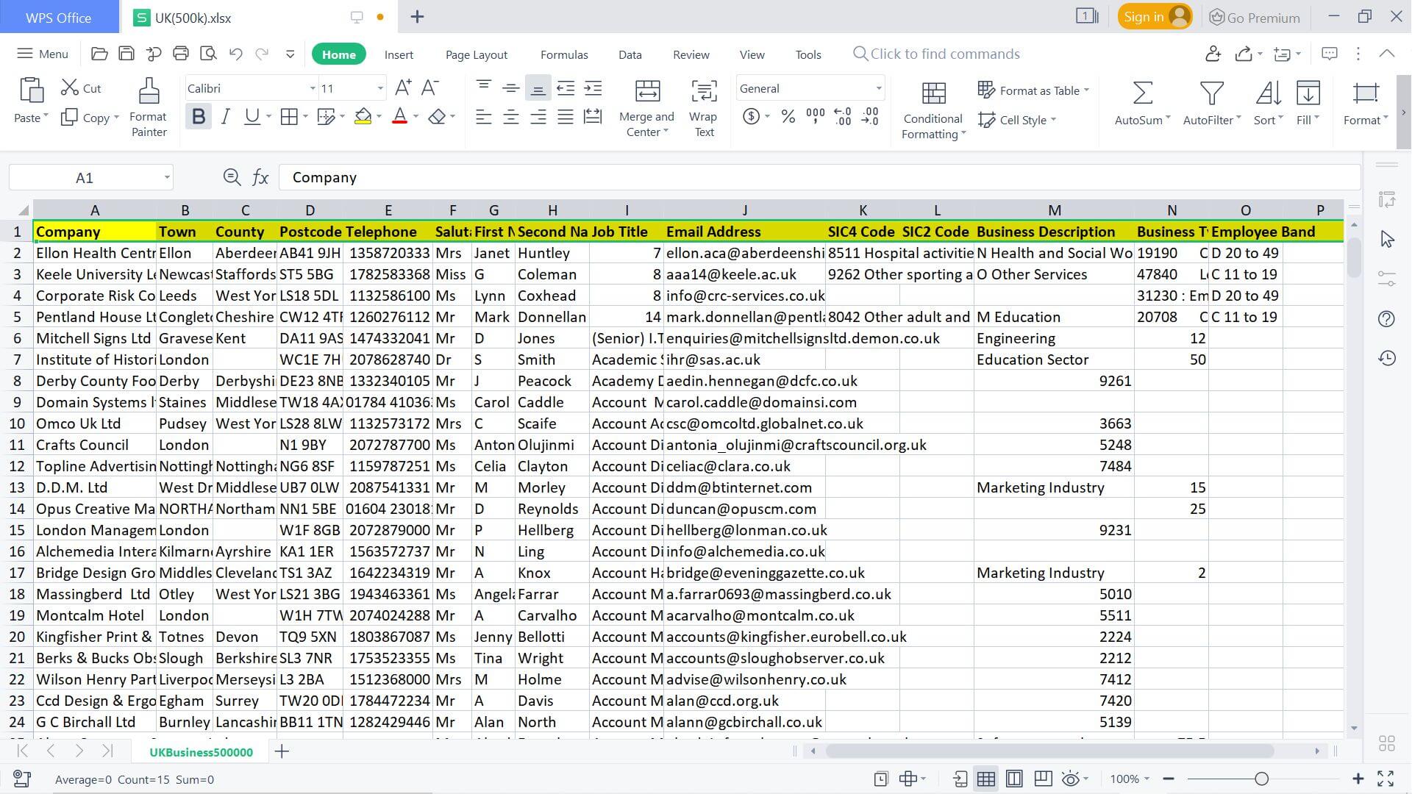This screenshot has height=794, width=1412.
Task: Add a new sheet with plus button
Action: [x=282, y=751]
